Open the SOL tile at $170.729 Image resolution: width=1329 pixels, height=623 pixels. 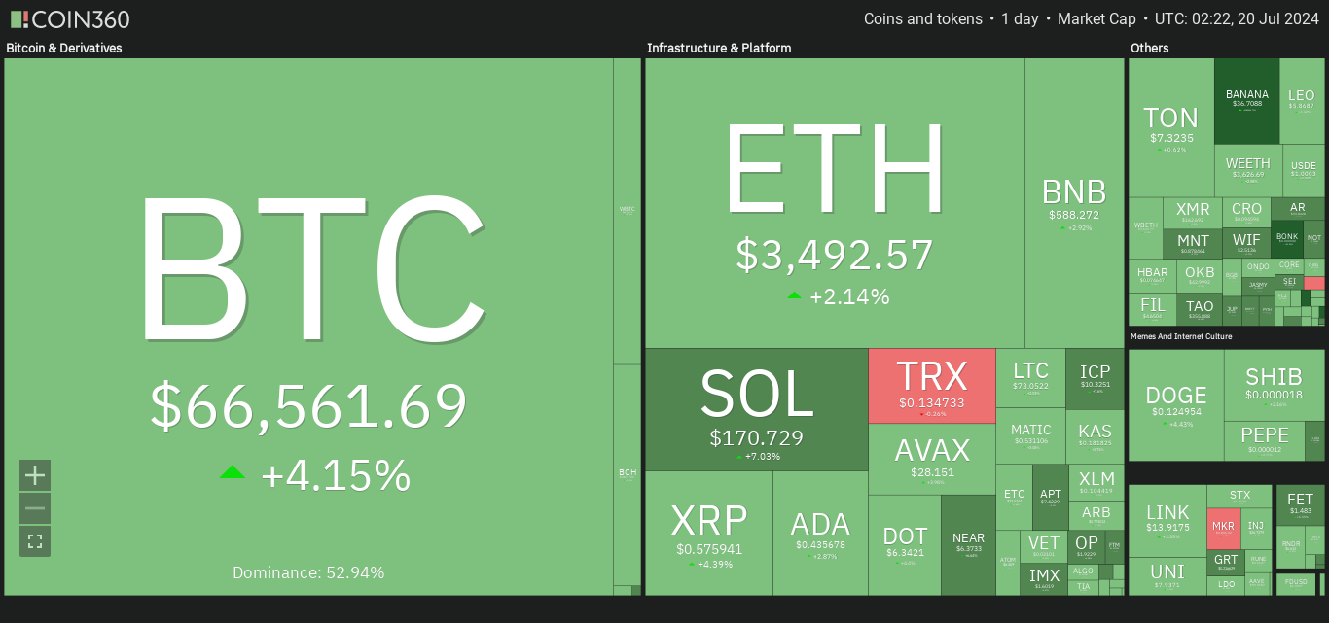757,410
